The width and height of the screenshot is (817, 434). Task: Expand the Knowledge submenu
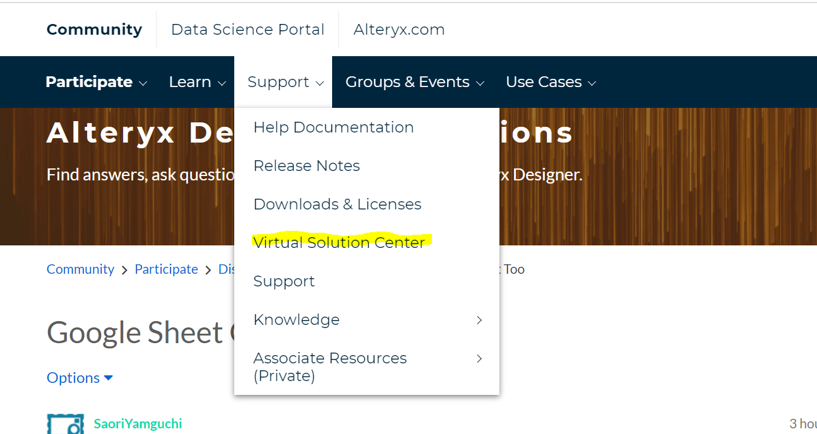point(297,320)
